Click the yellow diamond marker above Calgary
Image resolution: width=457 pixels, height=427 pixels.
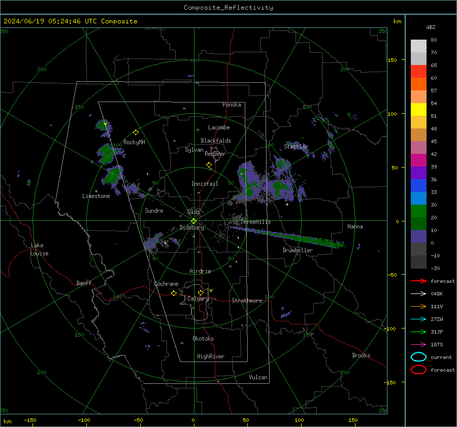[201, 292]
